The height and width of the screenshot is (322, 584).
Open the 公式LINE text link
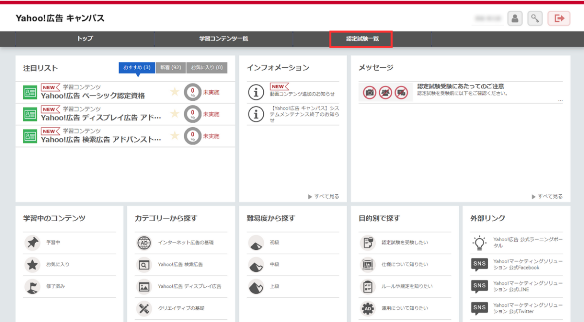(x=528, y=286)
